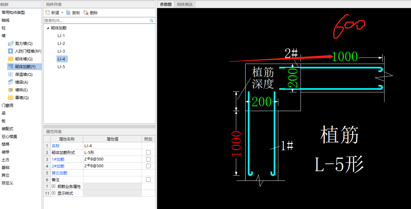The height and width of the screenshot is (209, 411).
Task: Select the 砌体墙(Q) masonry wall icon
Action: tap(11, 59)
